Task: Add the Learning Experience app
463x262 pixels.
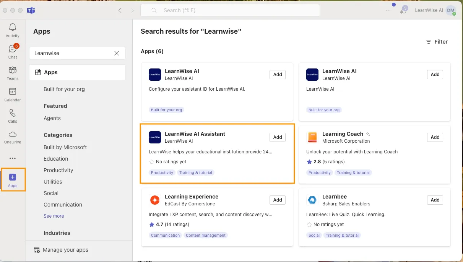Action: pyautogui.click(x=278, y=200)
